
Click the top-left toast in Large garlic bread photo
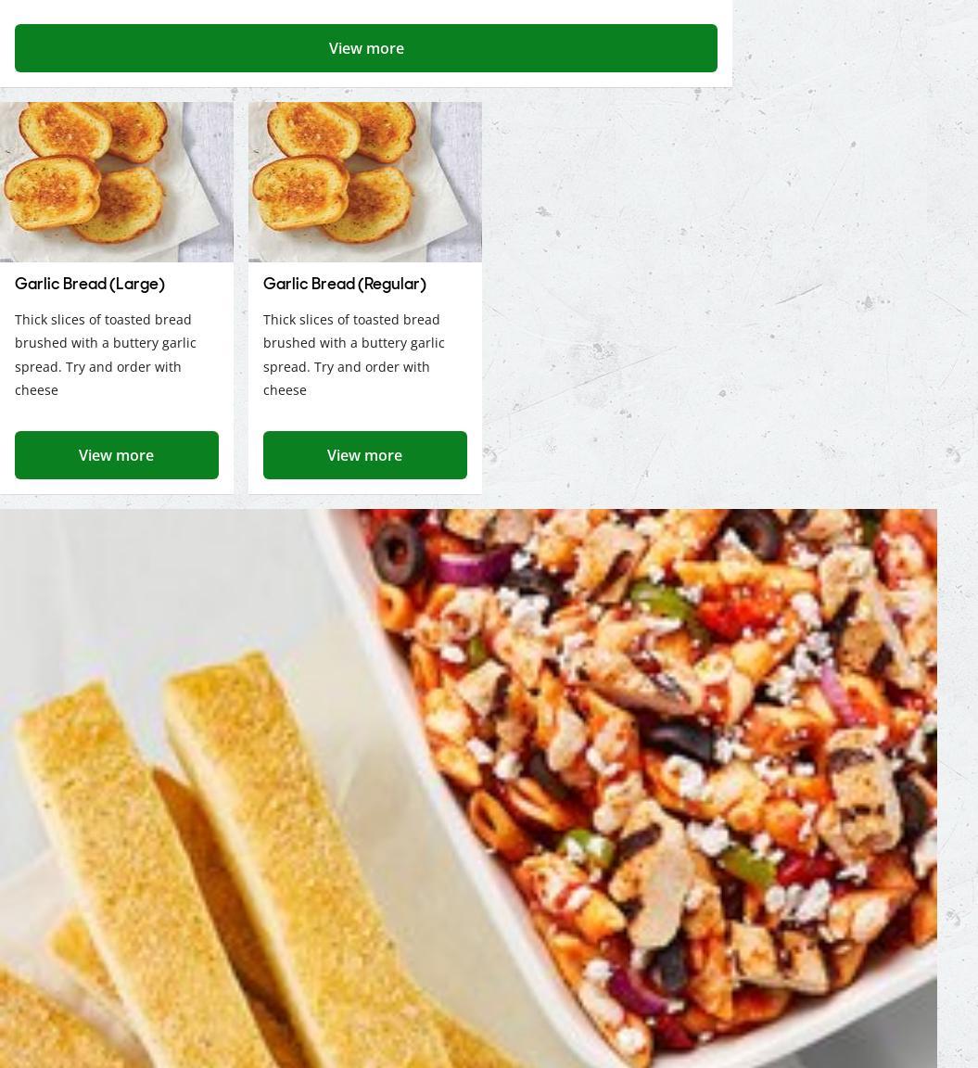pos(65,131)
